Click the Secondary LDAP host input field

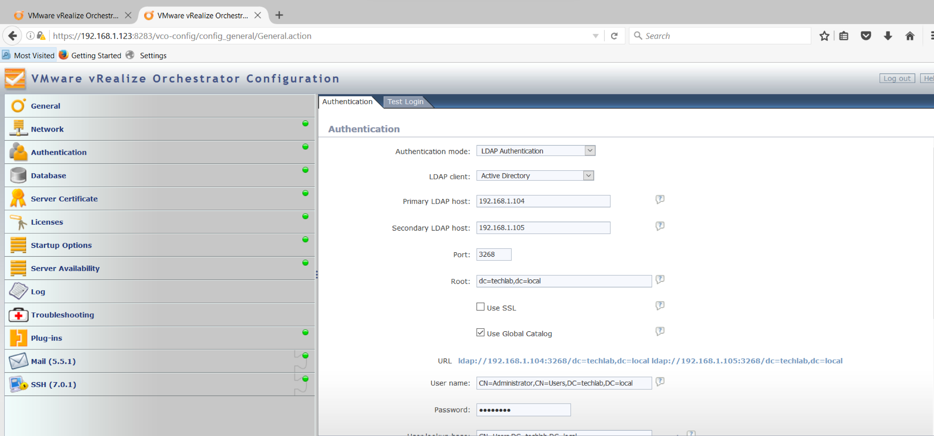(543, 228)
